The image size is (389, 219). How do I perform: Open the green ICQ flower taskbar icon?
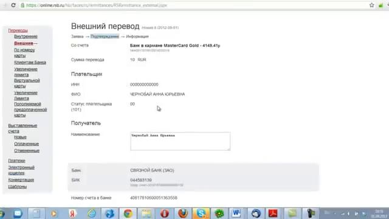point(219,214)
